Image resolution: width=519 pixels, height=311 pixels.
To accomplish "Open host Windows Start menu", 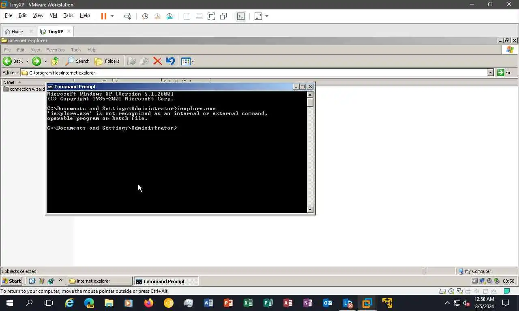I will click(10, 302).
